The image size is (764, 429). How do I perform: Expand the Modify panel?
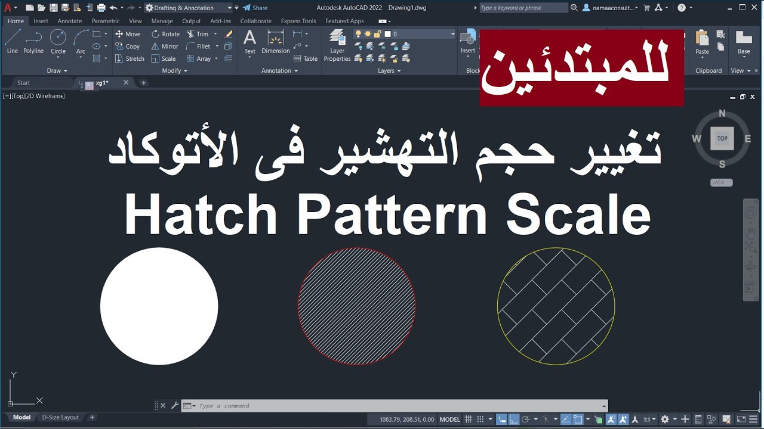[175, 70]
